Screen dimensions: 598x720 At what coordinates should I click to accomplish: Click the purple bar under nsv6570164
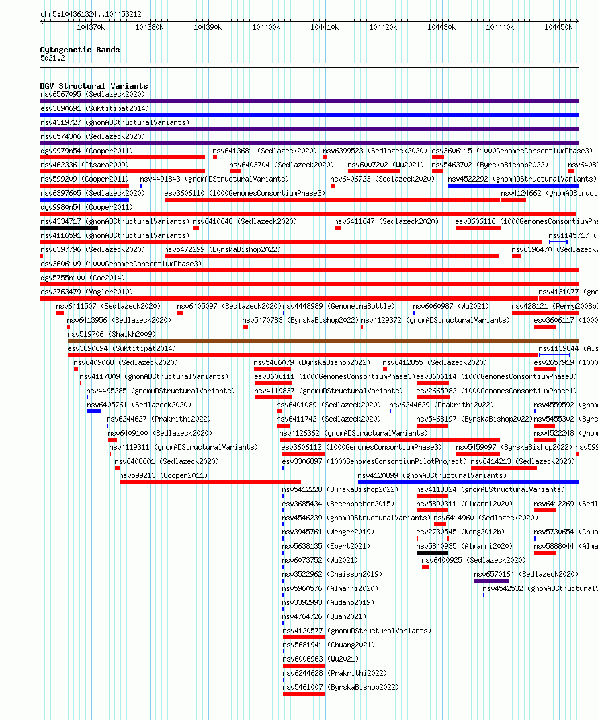coord(492,581)
